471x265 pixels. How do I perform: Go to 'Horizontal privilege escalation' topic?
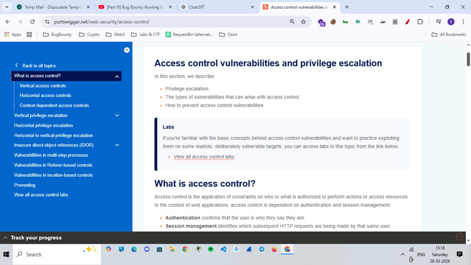pos(43,125)
